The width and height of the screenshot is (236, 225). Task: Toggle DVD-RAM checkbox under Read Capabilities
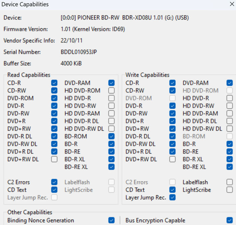[111, 83]
